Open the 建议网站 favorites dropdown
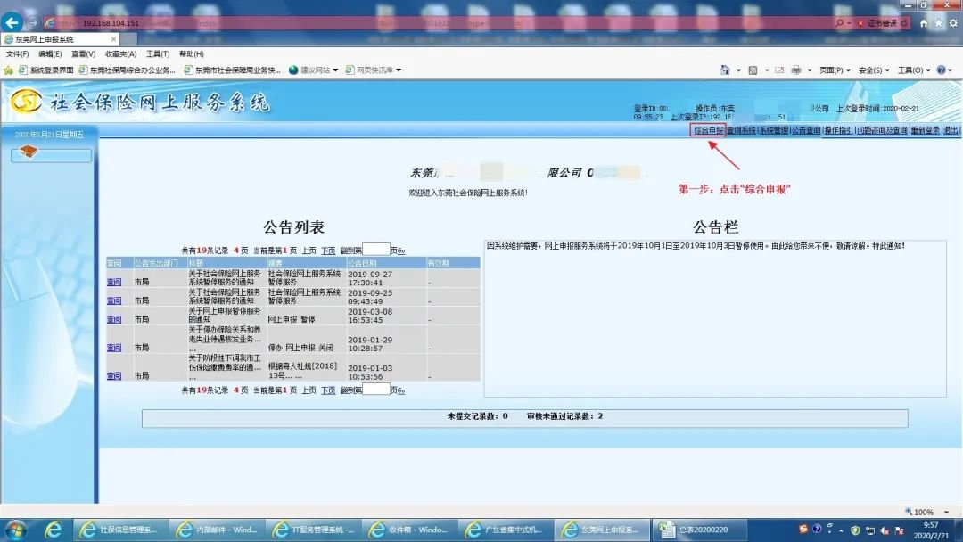Screen dimensions: 963x542 tap(314, 70)
